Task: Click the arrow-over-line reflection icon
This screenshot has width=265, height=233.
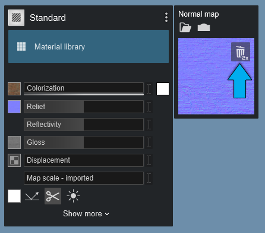Action: (x=32, y=196)
